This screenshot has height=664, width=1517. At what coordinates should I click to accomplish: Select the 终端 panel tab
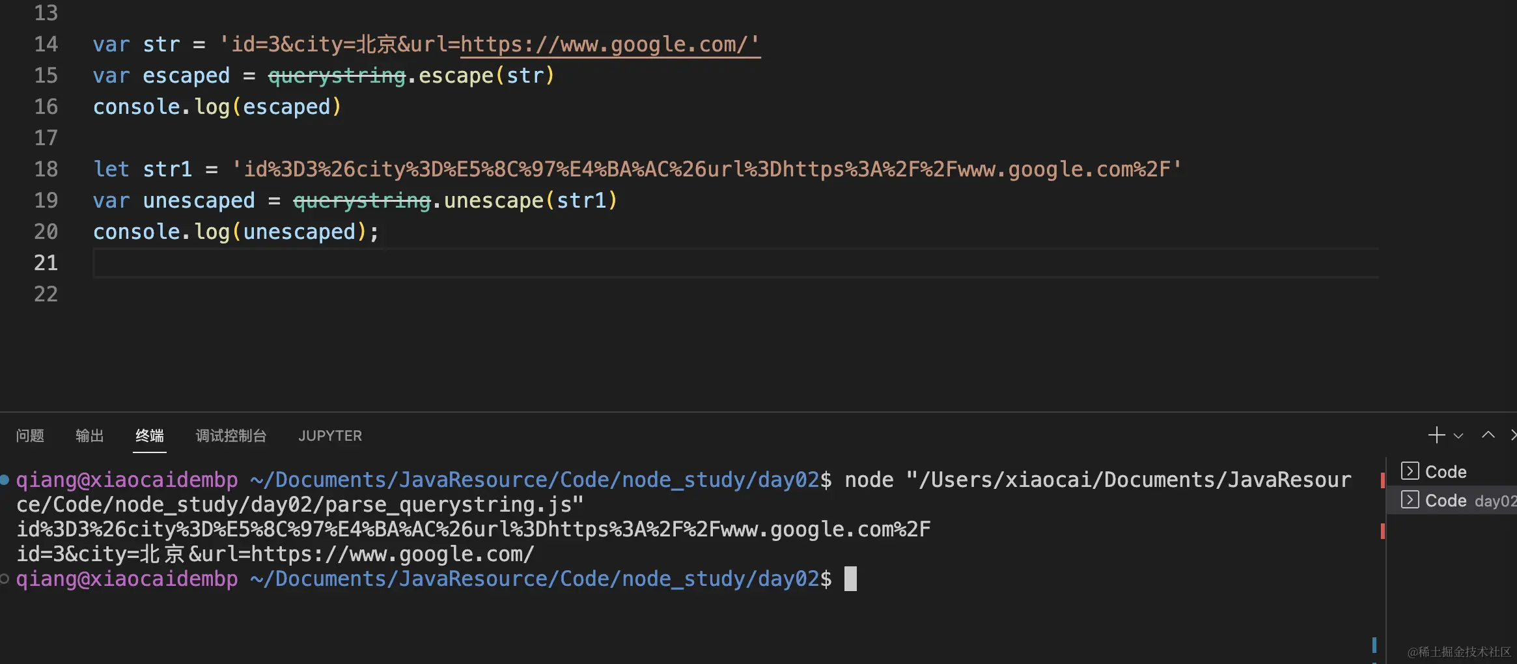coord(150,436)
